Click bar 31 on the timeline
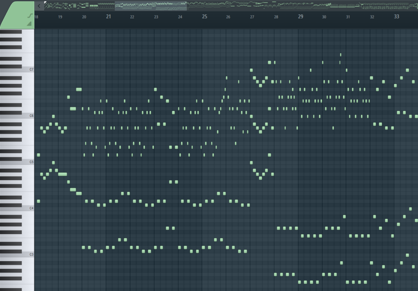418x291 pixels. 348,17
